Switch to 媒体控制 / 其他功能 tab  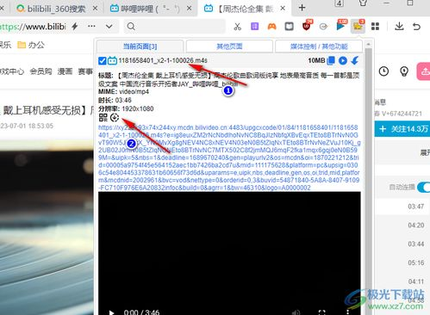[x=319, y=46]
